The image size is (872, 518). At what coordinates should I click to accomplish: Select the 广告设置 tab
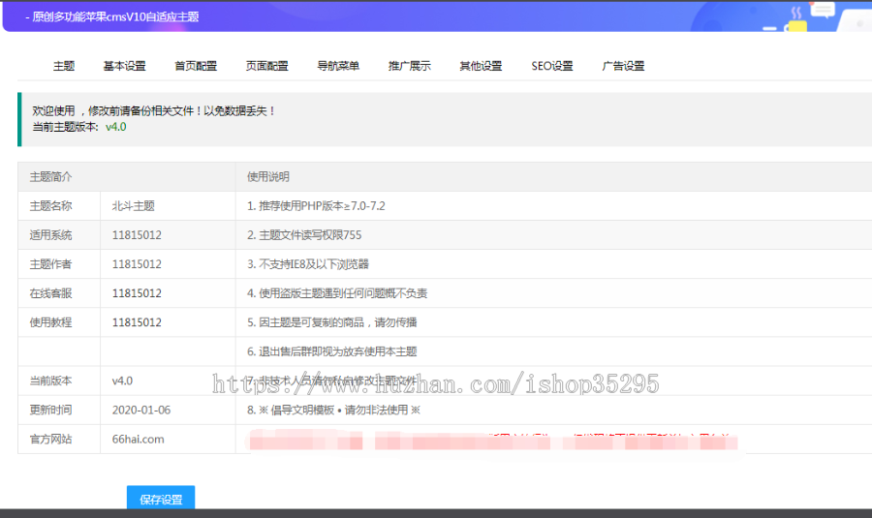(x=623, y=66)
